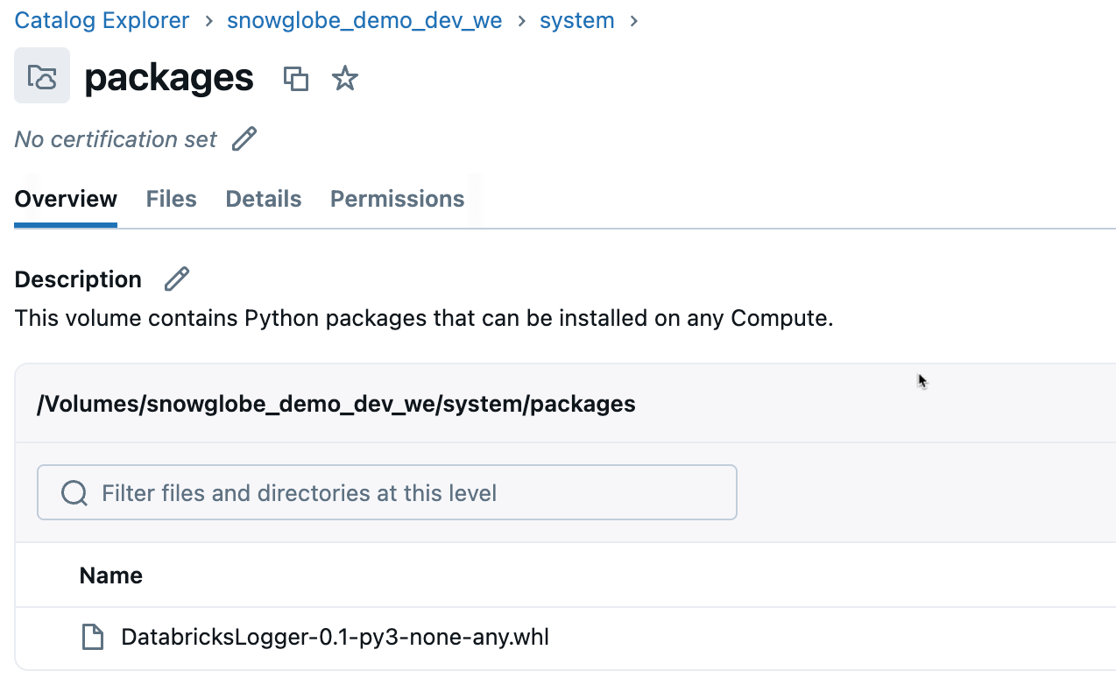
Task: Go to the Details tab
Action: [x=263, y=199]
